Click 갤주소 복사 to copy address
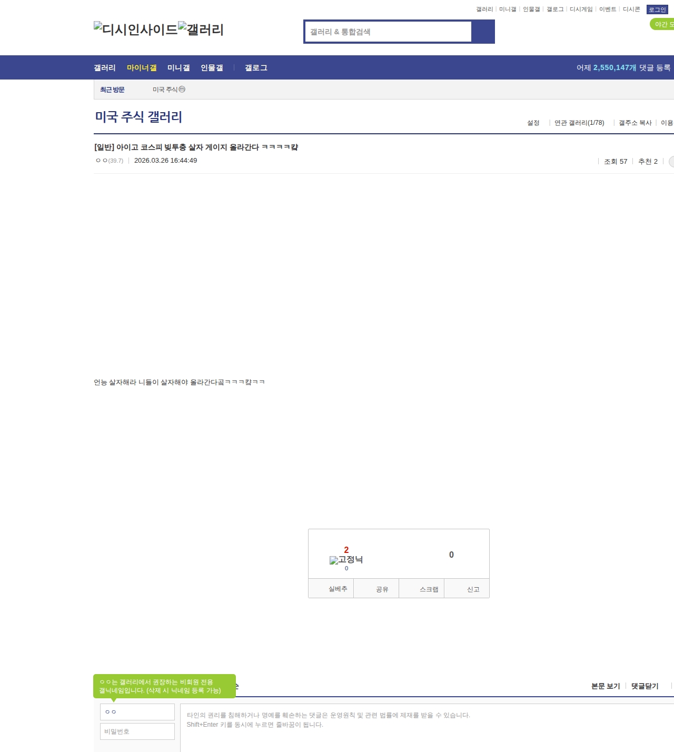Image resolution: width=674 pixels, height=752 pixels. (635, 123)
